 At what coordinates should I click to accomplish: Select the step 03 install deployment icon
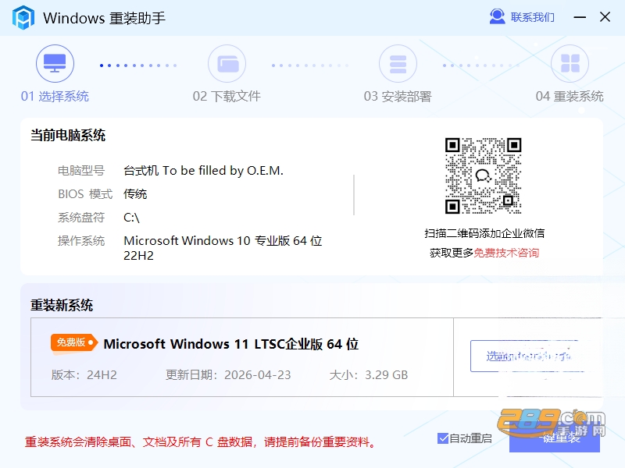tap(398, 64)
